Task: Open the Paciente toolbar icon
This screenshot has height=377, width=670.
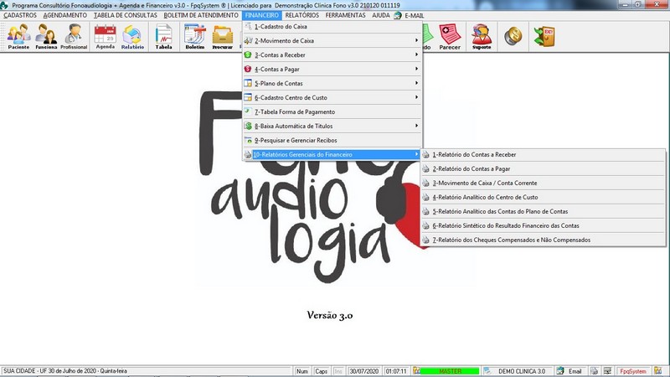Action: pos(18,37)
